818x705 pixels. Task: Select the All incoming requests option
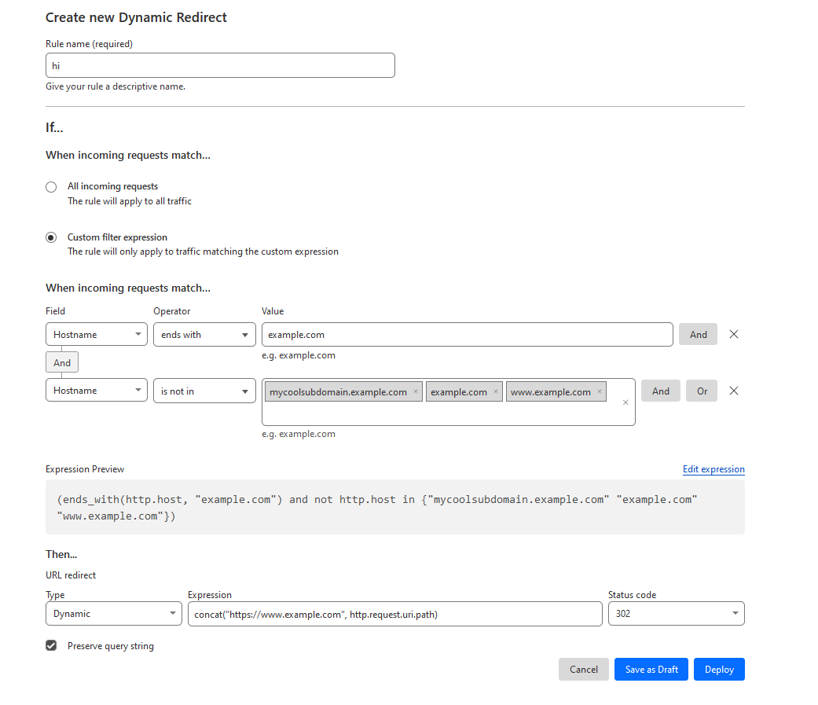(x=51, y=187)
